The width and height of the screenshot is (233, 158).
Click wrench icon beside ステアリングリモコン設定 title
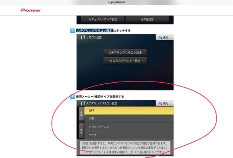83,103
